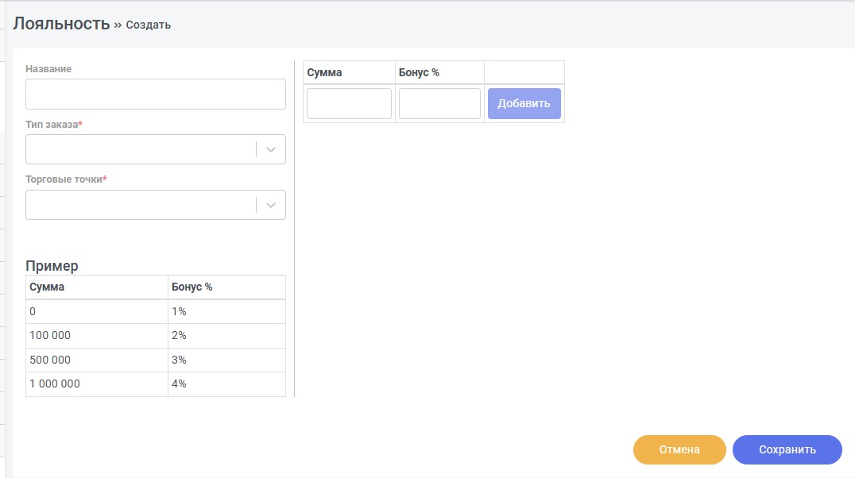Image resolution: width=855 pixels, height=478 pixels.
Task: Open the Торговые точки dropdown
Action: tap(156, 205)
